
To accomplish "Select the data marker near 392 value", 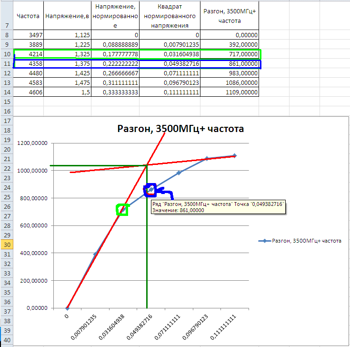I will click(x=95, y=254).
